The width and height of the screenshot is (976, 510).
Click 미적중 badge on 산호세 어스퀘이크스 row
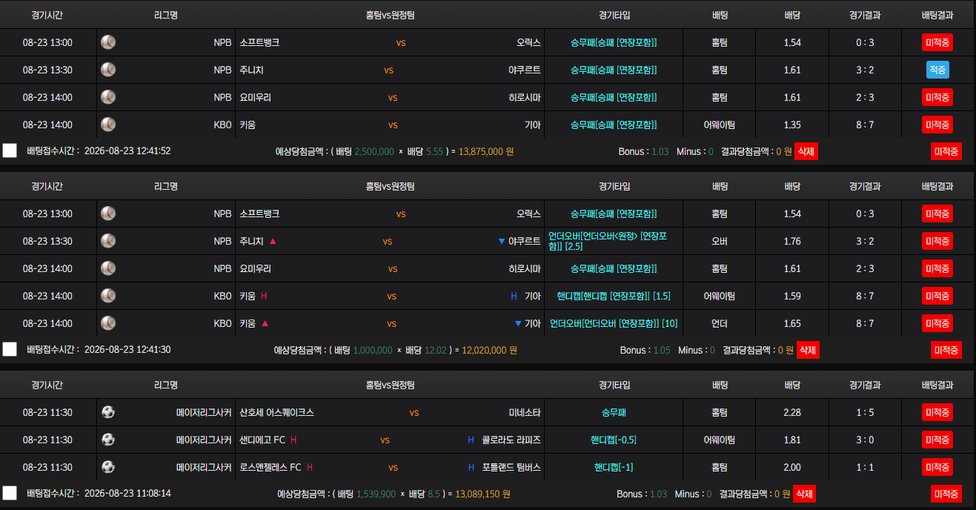937,412
